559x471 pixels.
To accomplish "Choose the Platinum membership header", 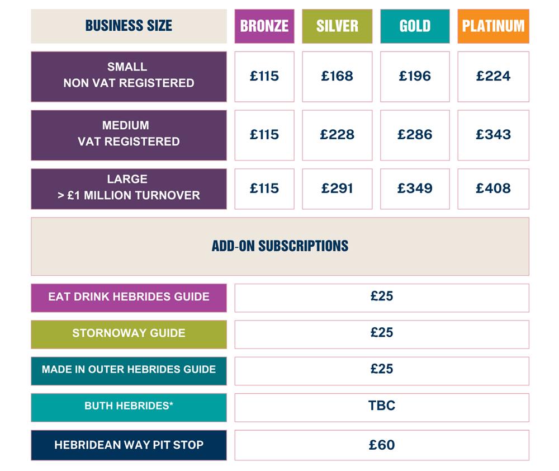I will [493, 26].
